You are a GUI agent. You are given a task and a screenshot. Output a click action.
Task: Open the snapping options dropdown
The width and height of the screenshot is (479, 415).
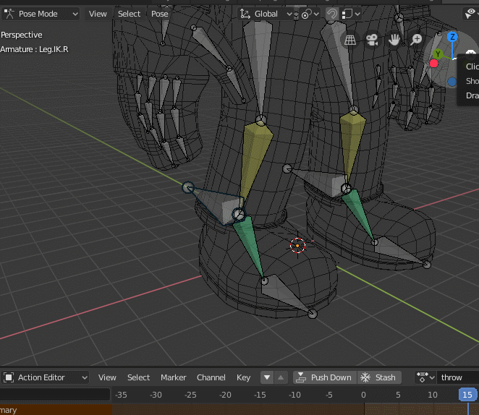[351, 14]
